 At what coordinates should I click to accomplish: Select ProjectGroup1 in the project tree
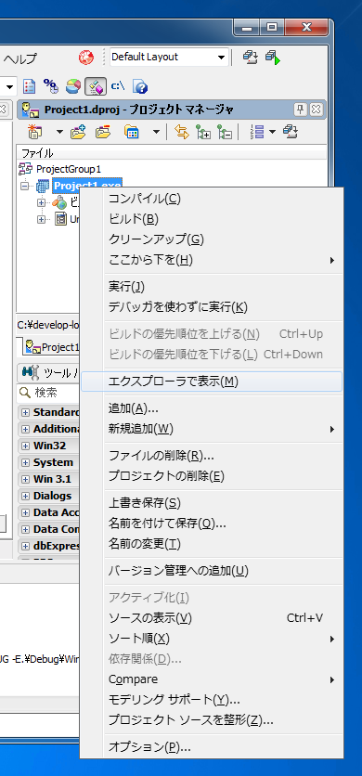click(x=68, y=169)
